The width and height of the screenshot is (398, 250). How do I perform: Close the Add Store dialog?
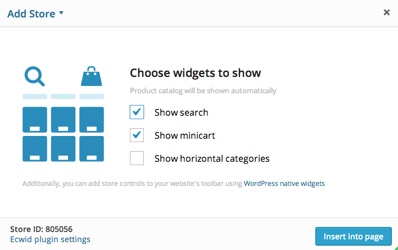(x=387, y=12)
